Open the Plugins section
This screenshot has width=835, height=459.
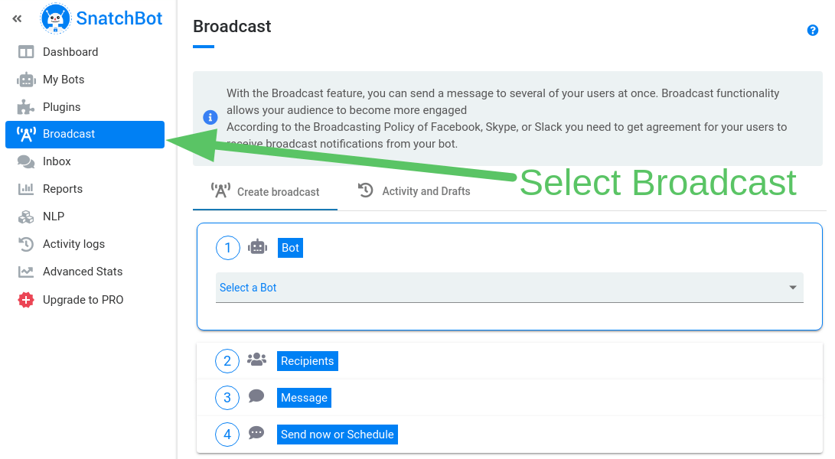click(x=61, y=106)
